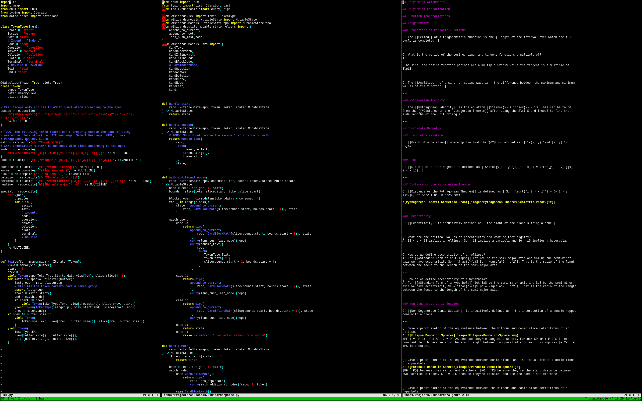Click the '### Slope' heading
The height and width of the screenshot is (401, 642).
click(x=410, y=160)
